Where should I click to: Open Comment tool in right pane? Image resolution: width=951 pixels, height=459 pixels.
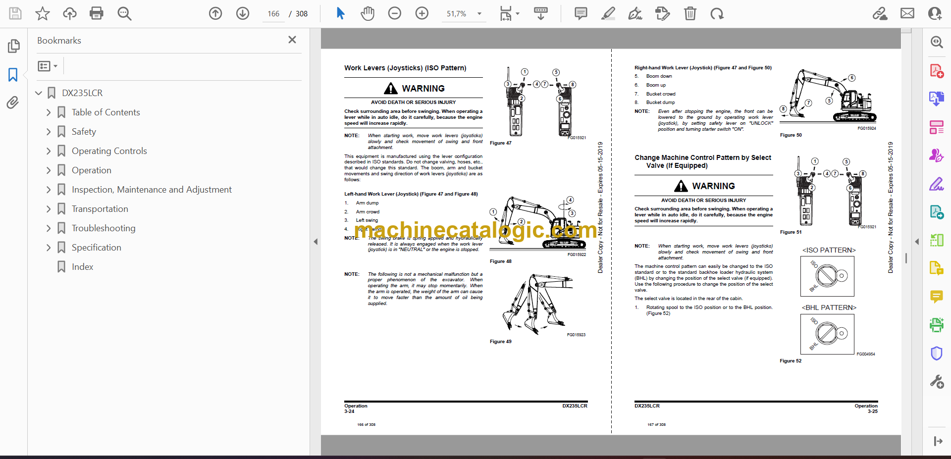click(x=936, y=297)
